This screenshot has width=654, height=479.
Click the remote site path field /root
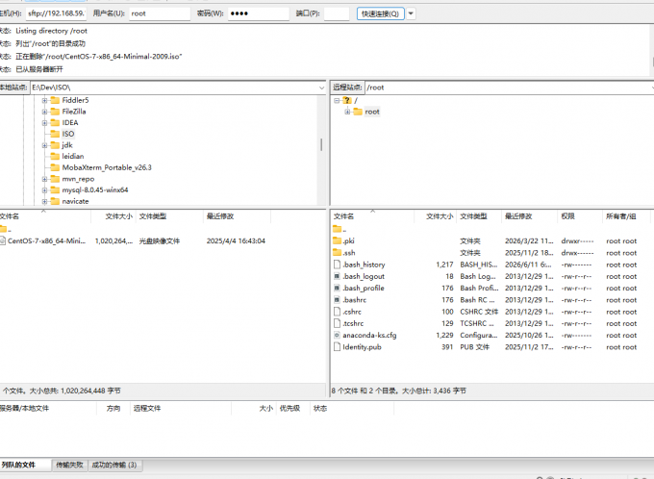point(509,88)
